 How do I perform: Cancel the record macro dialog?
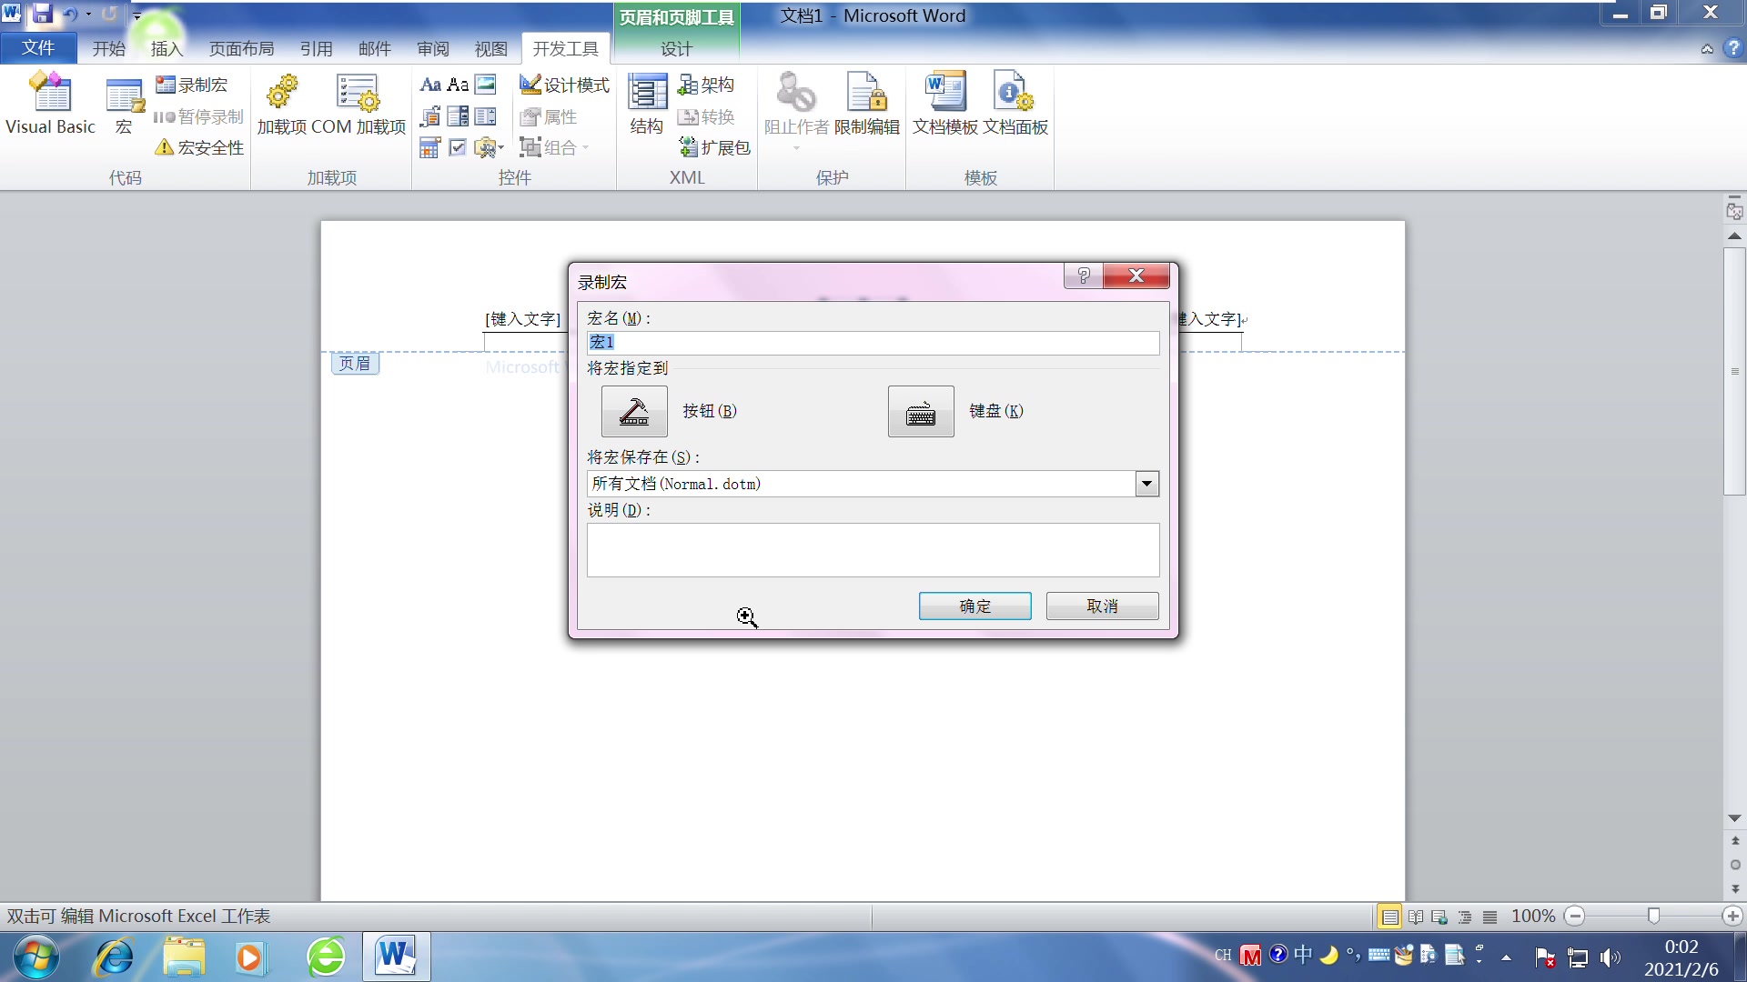coord(1101,606)
